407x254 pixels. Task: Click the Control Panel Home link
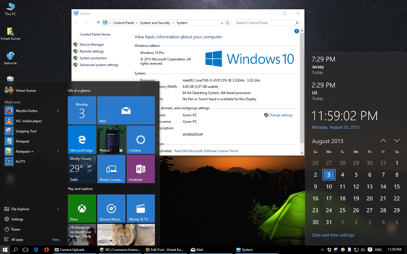point(95,34)
